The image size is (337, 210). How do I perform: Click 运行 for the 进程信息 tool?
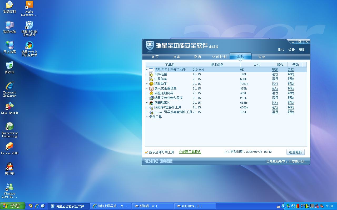tap(275, 79)
